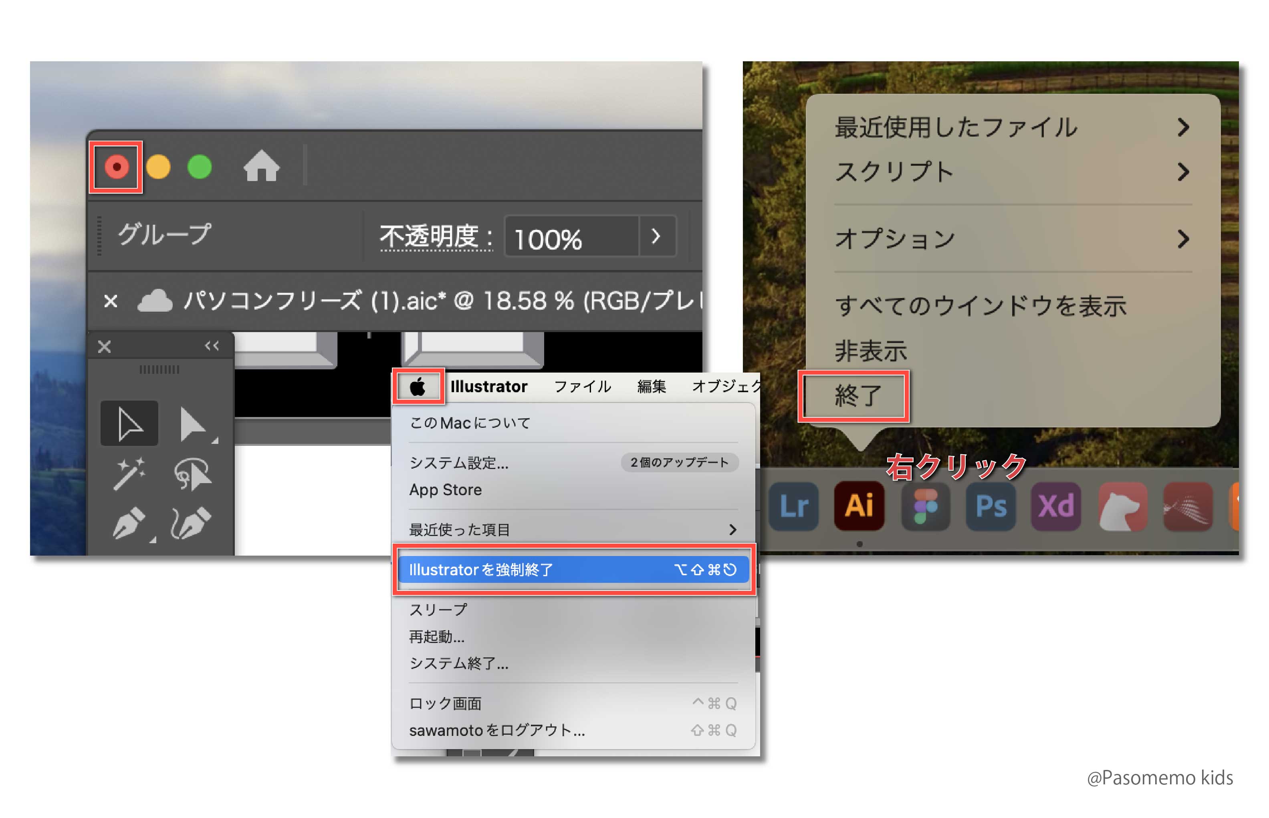Choose スリープ in Apple menu
Image resolution: width=1269 pixels, height=818 pixels.
[573, 610]
